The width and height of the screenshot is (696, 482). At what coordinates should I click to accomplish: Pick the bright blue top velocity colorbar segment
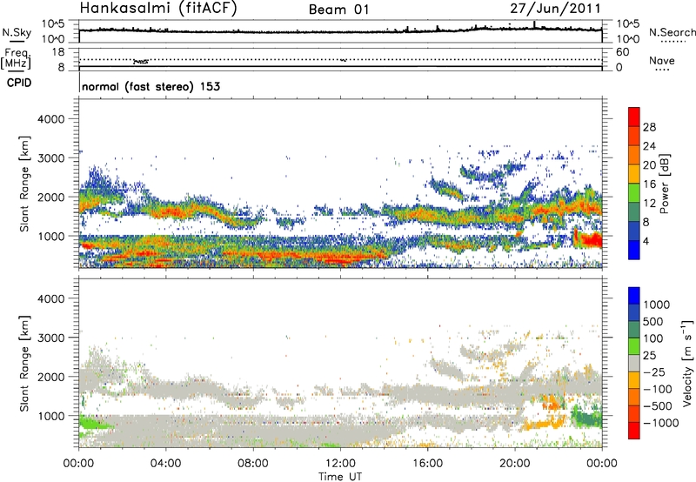pyautogui.click(x=634, y=296)
